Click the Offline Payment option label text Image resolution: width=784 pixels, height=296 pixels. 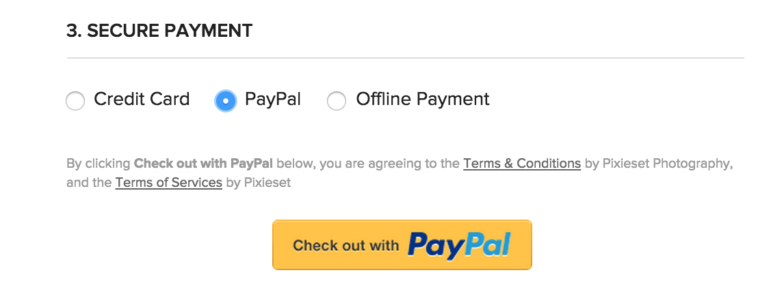[x=423, y=100]
